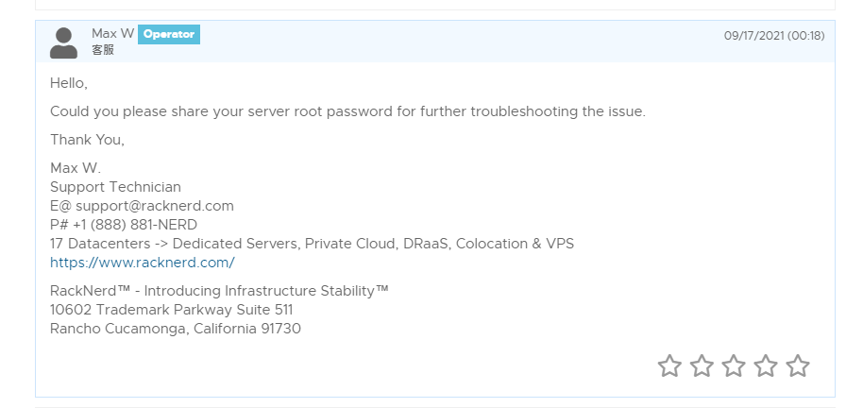The height and width of the screenshot is (408, 863).
Task: Give the reply five stars
Action: click(798, 365)
